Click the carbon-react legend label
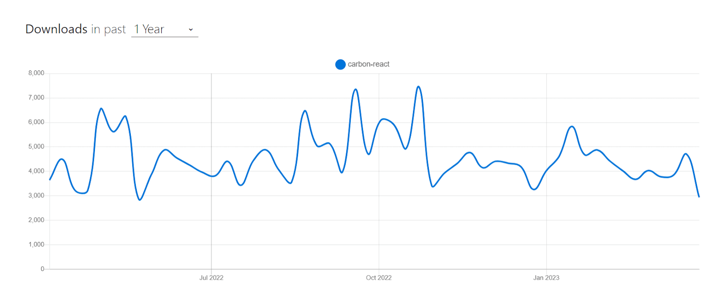Screen dimensions: 727x301 pyautogui.click(x=368, y=64)
